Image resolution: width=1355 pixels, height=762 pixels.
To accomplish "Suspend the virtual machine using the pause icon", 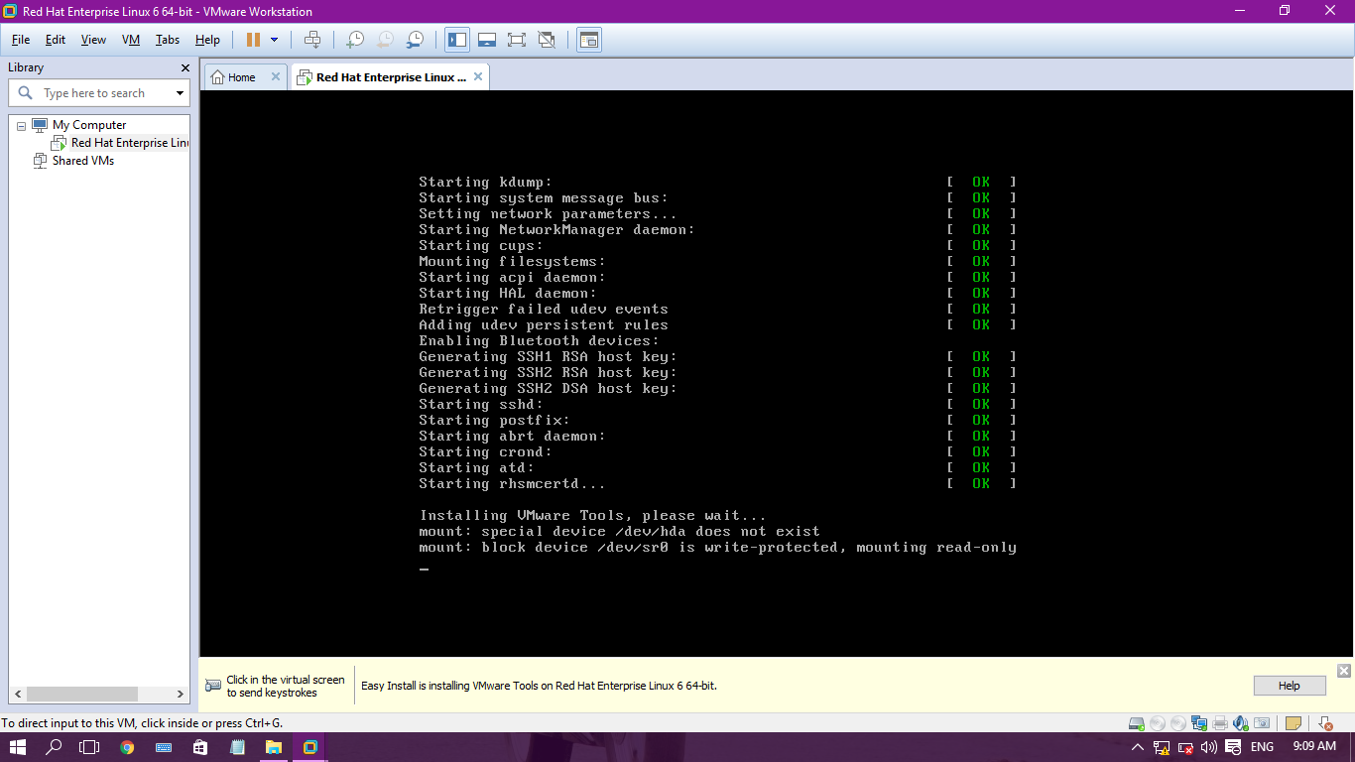I will [x=255, y=40].
